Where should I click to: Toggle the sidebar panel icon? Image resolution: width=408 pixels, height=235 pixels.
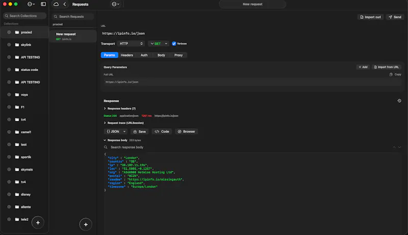(43, 4)
